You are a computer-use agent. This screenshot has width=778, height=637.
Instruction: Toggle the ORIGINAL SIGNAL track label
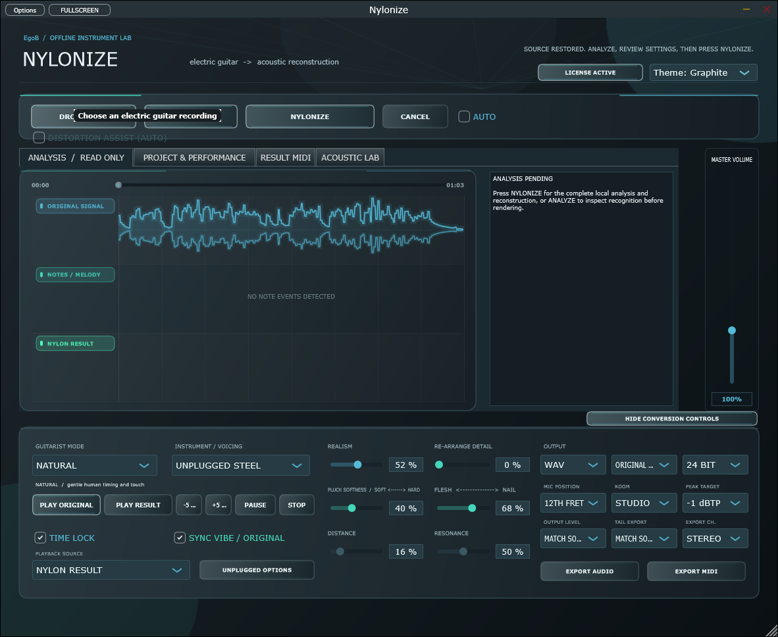76,206
